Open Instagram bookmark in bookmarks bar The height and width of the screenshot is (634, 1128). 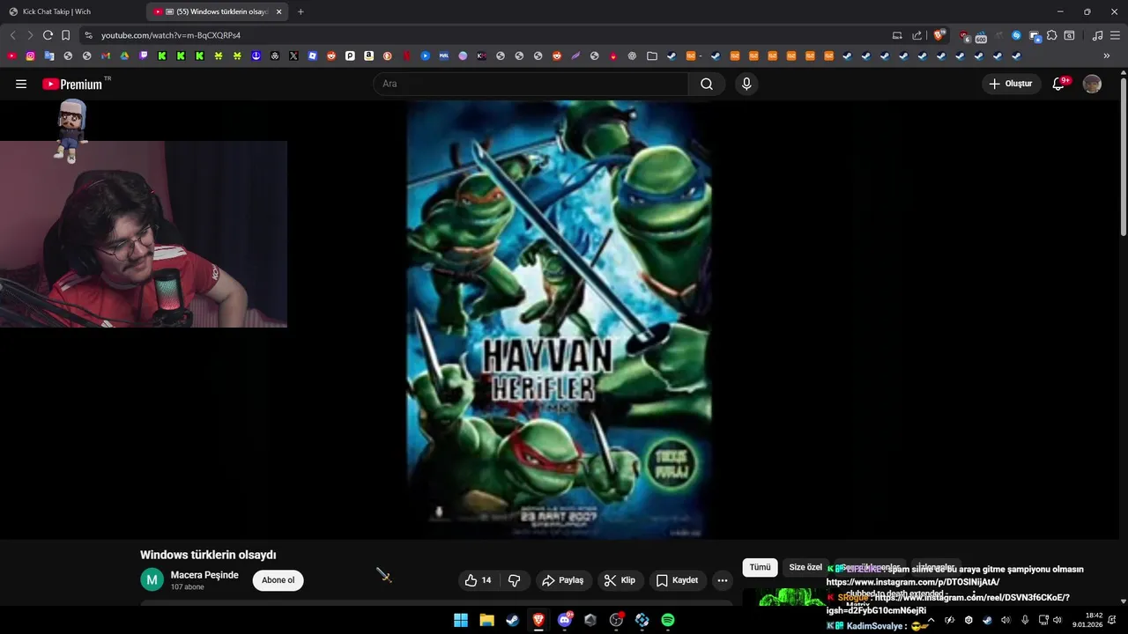[x=30, y=55]
